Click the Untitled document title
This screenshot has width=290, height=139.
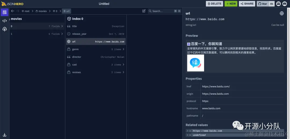click(104, 4)
